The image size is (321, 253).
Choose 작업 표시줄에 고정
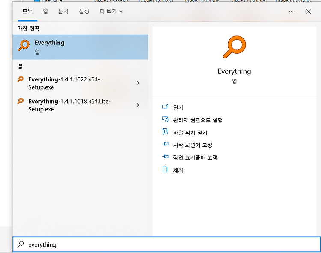pyautogui.click(x=195, y=157)
